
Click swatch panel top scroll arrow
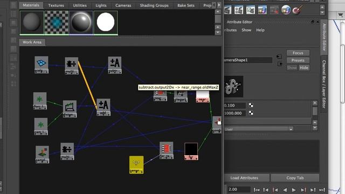click(218, 11)
